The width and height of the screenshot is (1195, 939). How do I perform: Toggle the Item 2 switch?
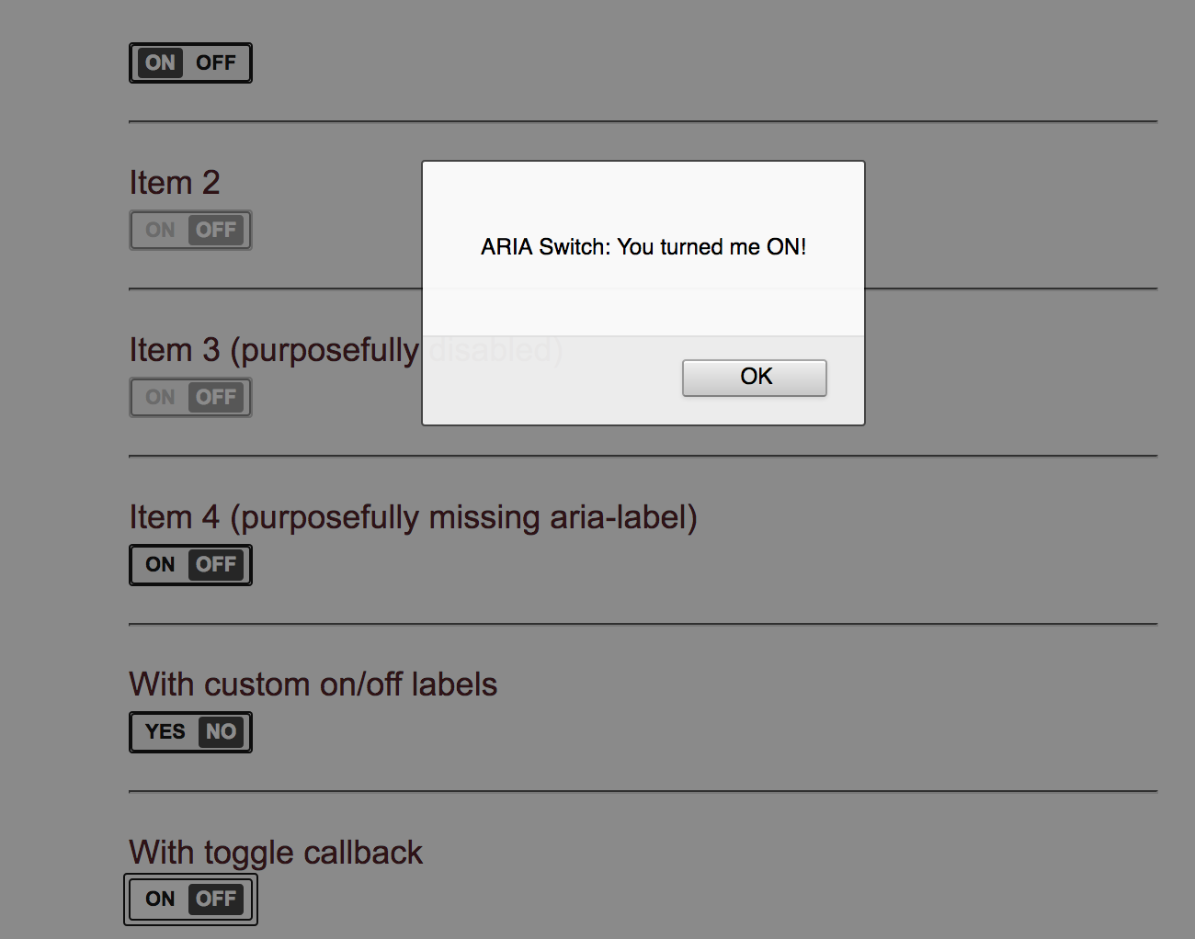pos(190,230)
